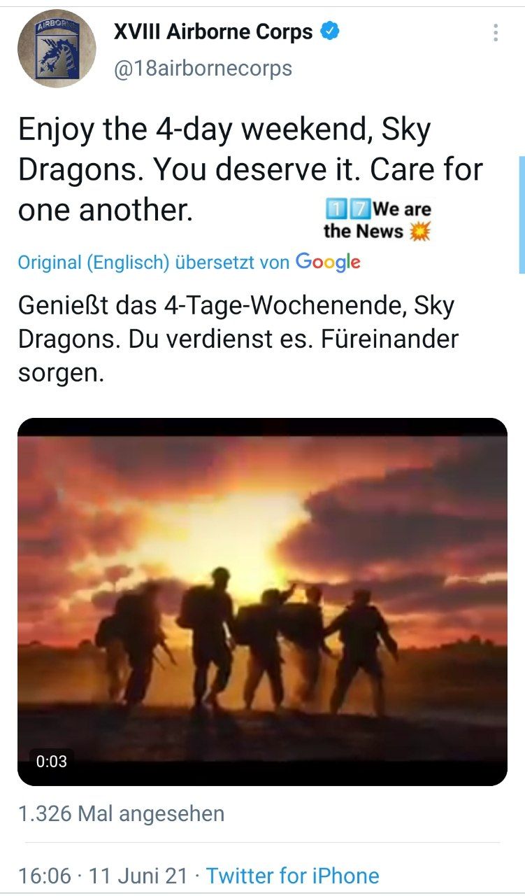525x896 pixels.
Task: Click the Google translate logo
Action: [x=328, y=262]
